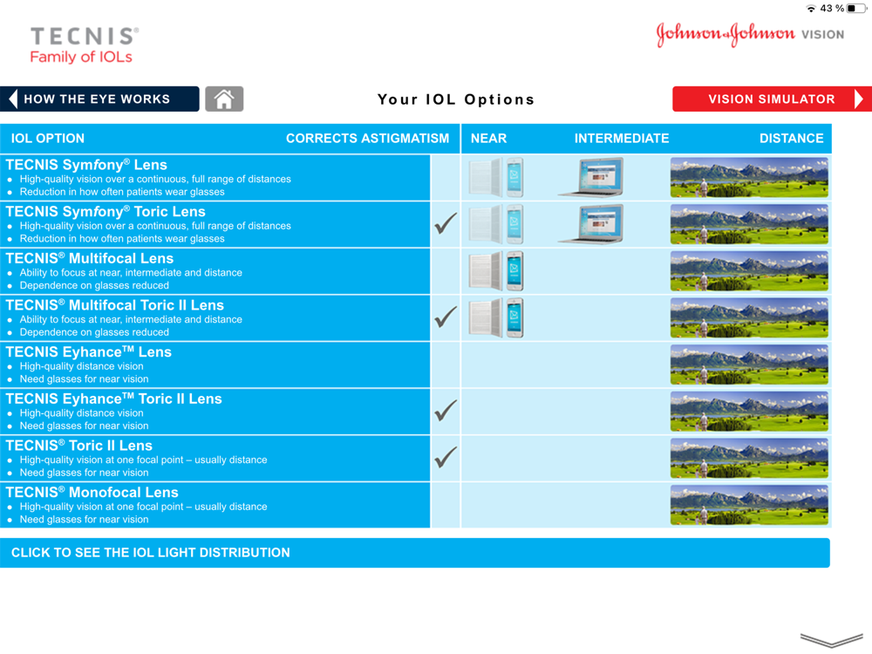Viewport: 872px width, 654px height.
Task: Tap the right arrow on Vision Simulator
Action: pyautogui.click(x=859, y=99)
